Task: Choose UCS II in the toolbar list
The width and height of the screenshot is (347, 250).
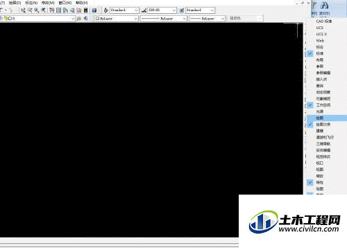Action: tap(327, 34)
